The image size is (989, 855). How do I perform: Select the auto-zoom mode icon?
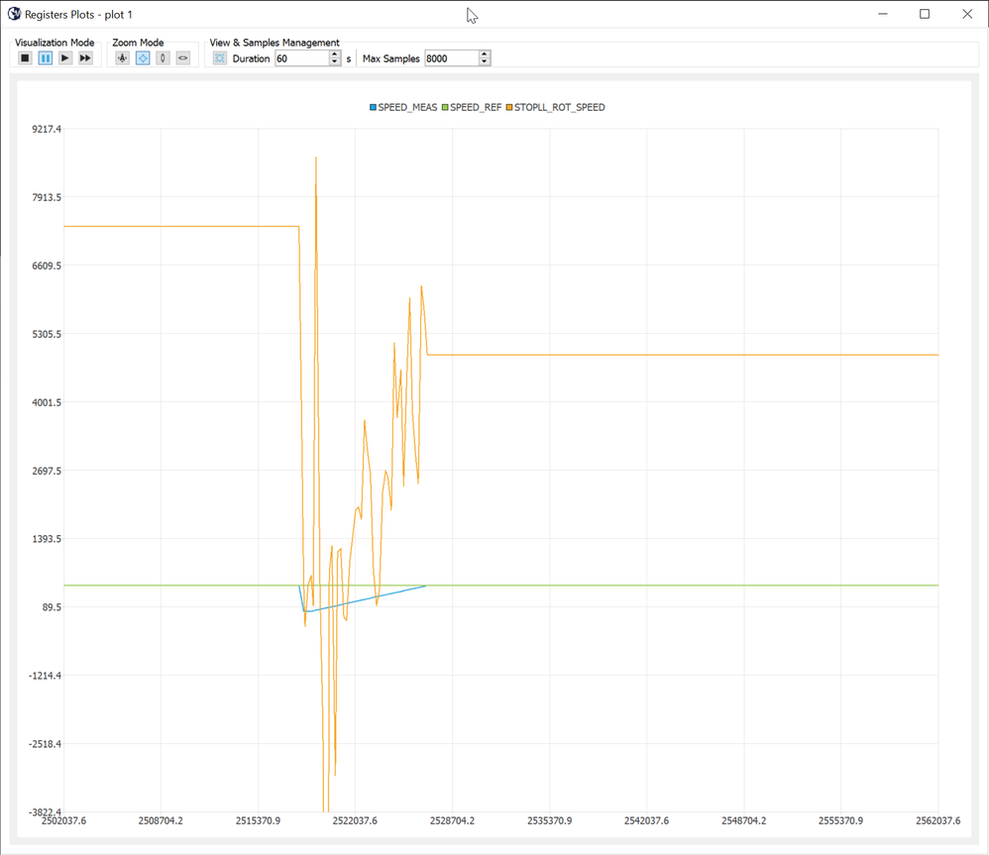[122, 58]
